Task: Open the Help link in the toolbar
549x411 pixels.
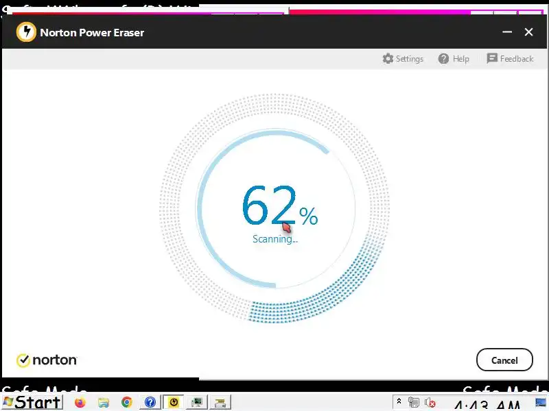Action: 454,59
